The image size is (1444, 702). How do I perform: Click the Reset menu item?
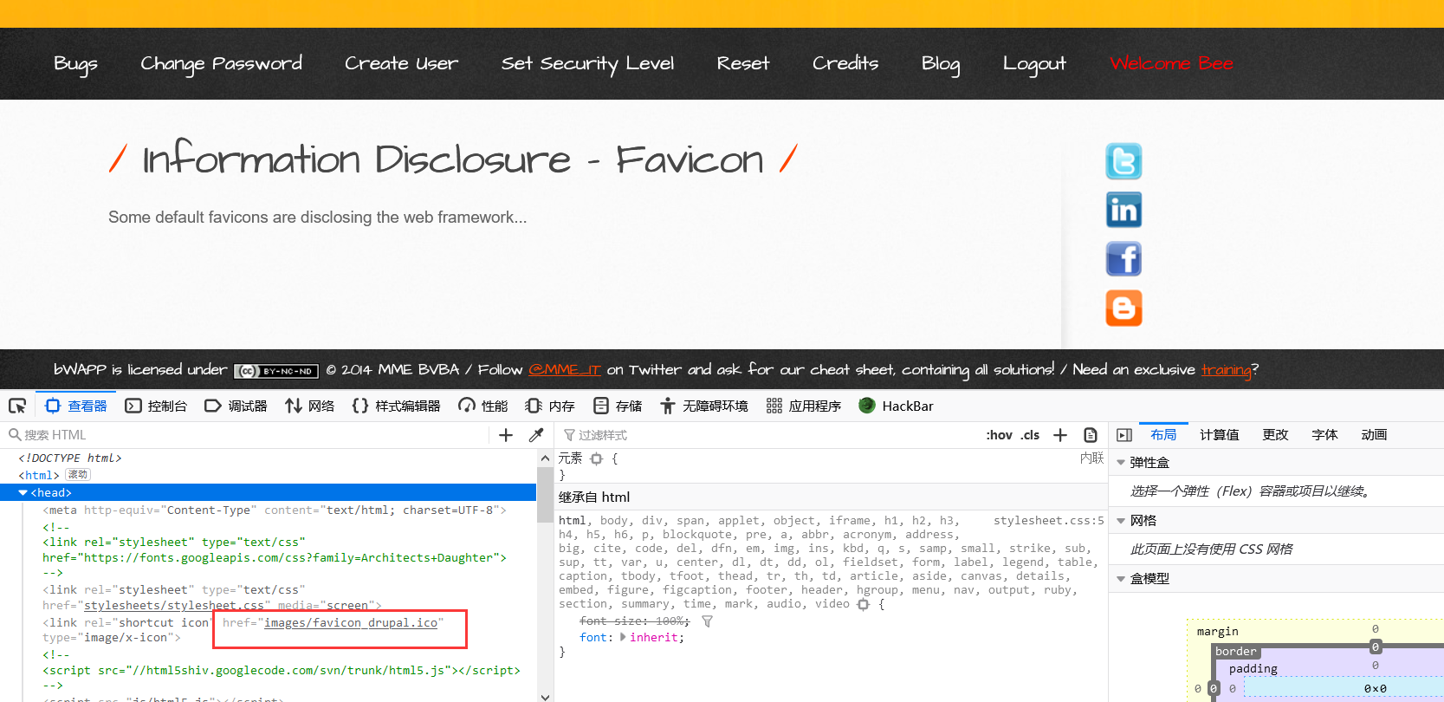(743, 63)
